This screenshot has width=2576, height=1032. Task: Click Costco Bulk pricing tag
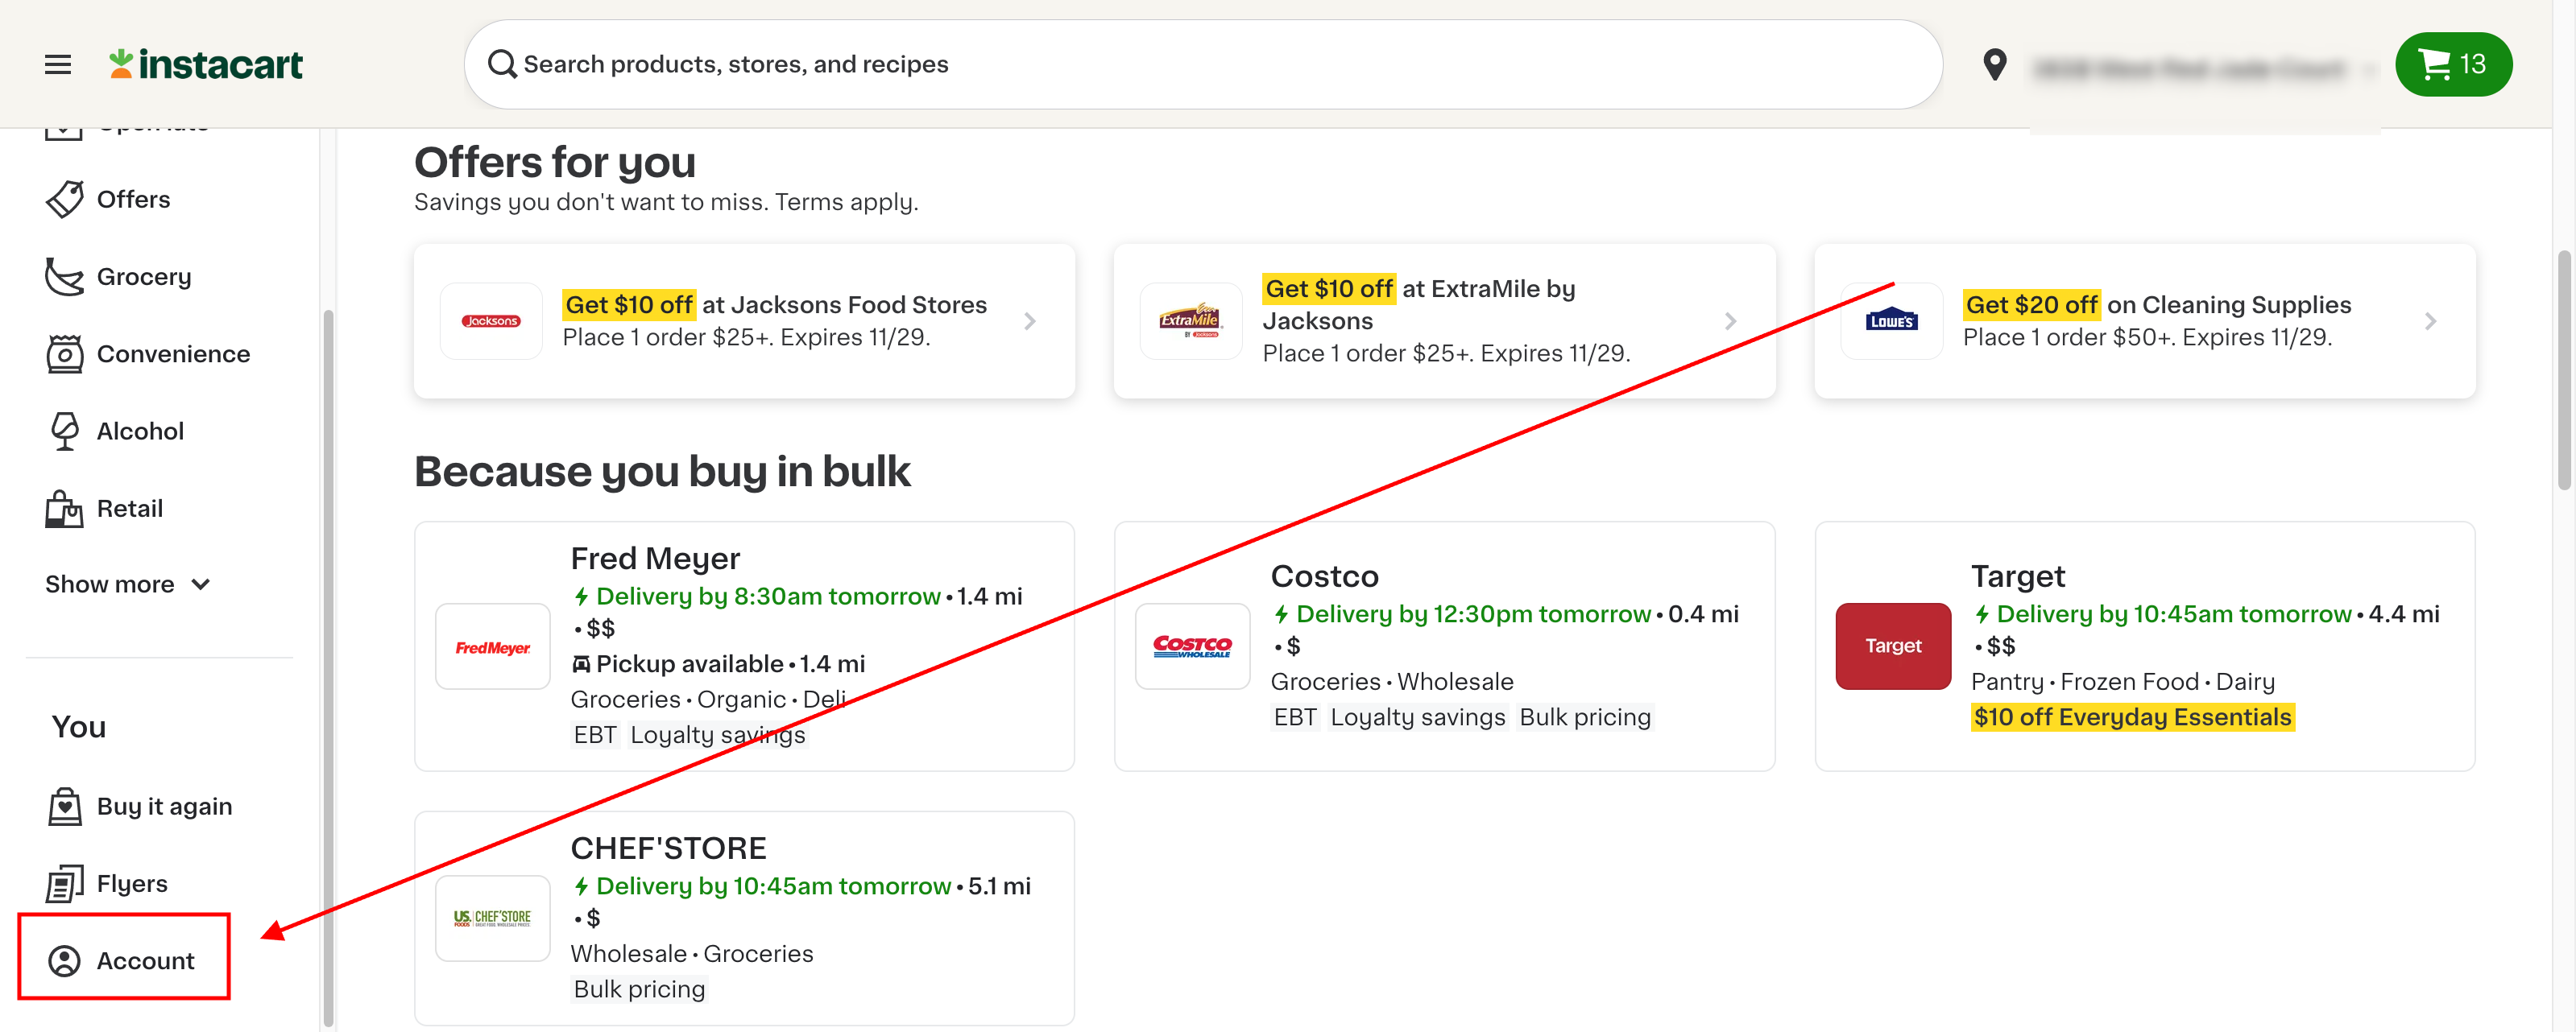[x=1585, y=717]
